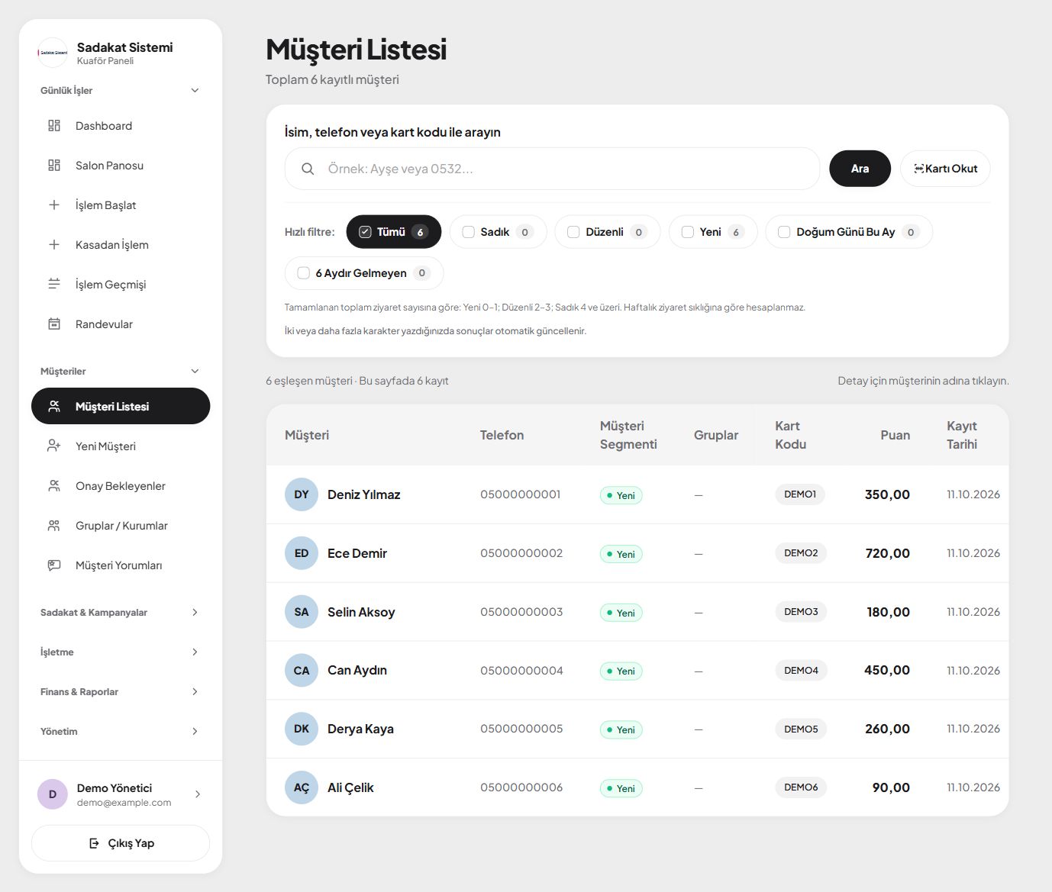Image resolution: width=1052 pixels, height=892 pixels.
Task: Collapse the Müşteriler section
Action: tap(120, 371)
